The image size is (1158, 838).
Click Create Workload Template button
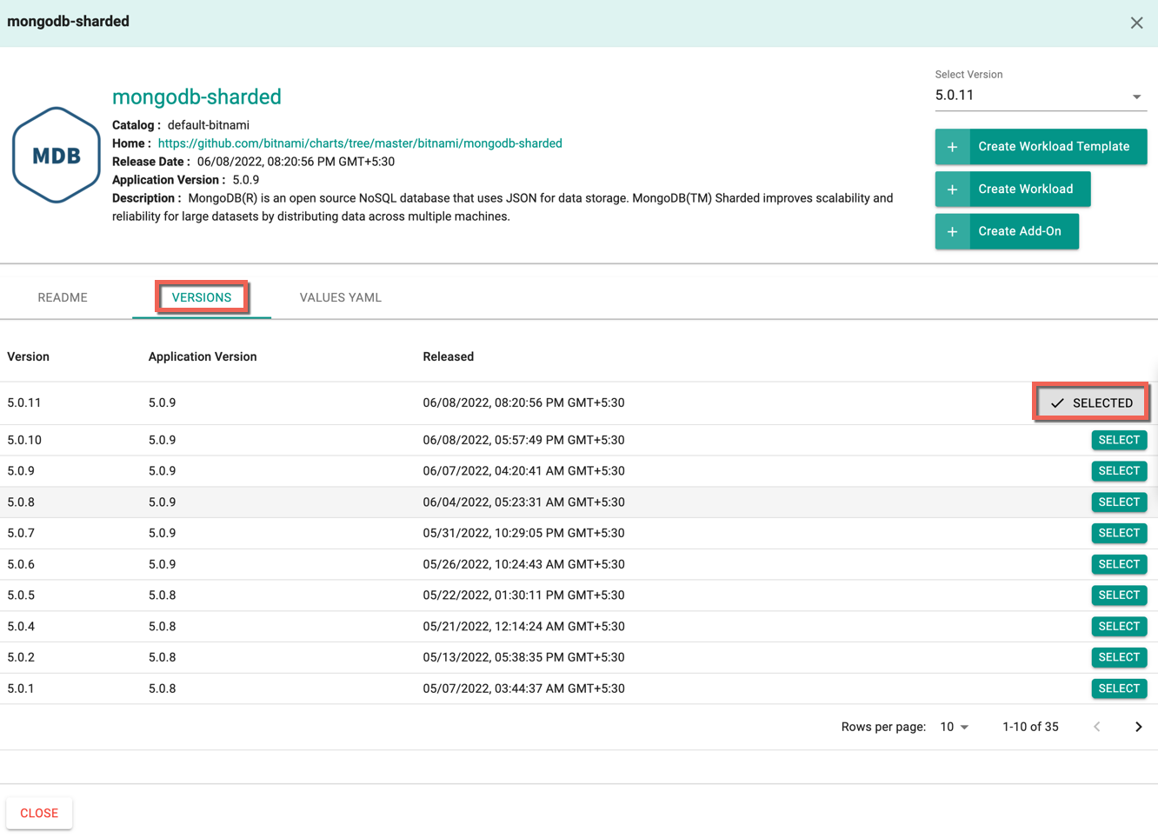coord(1041,147)
